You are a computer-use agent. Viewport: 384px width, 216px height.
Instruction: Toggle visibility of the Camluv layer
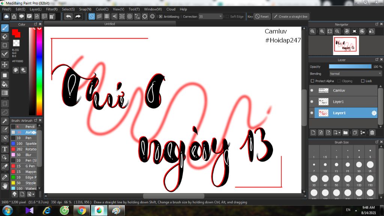[312, 90]
